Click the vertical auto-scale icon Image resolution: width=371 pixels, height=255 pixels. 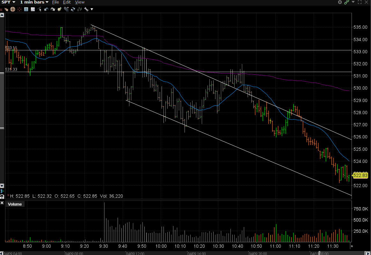coord(2,191)
